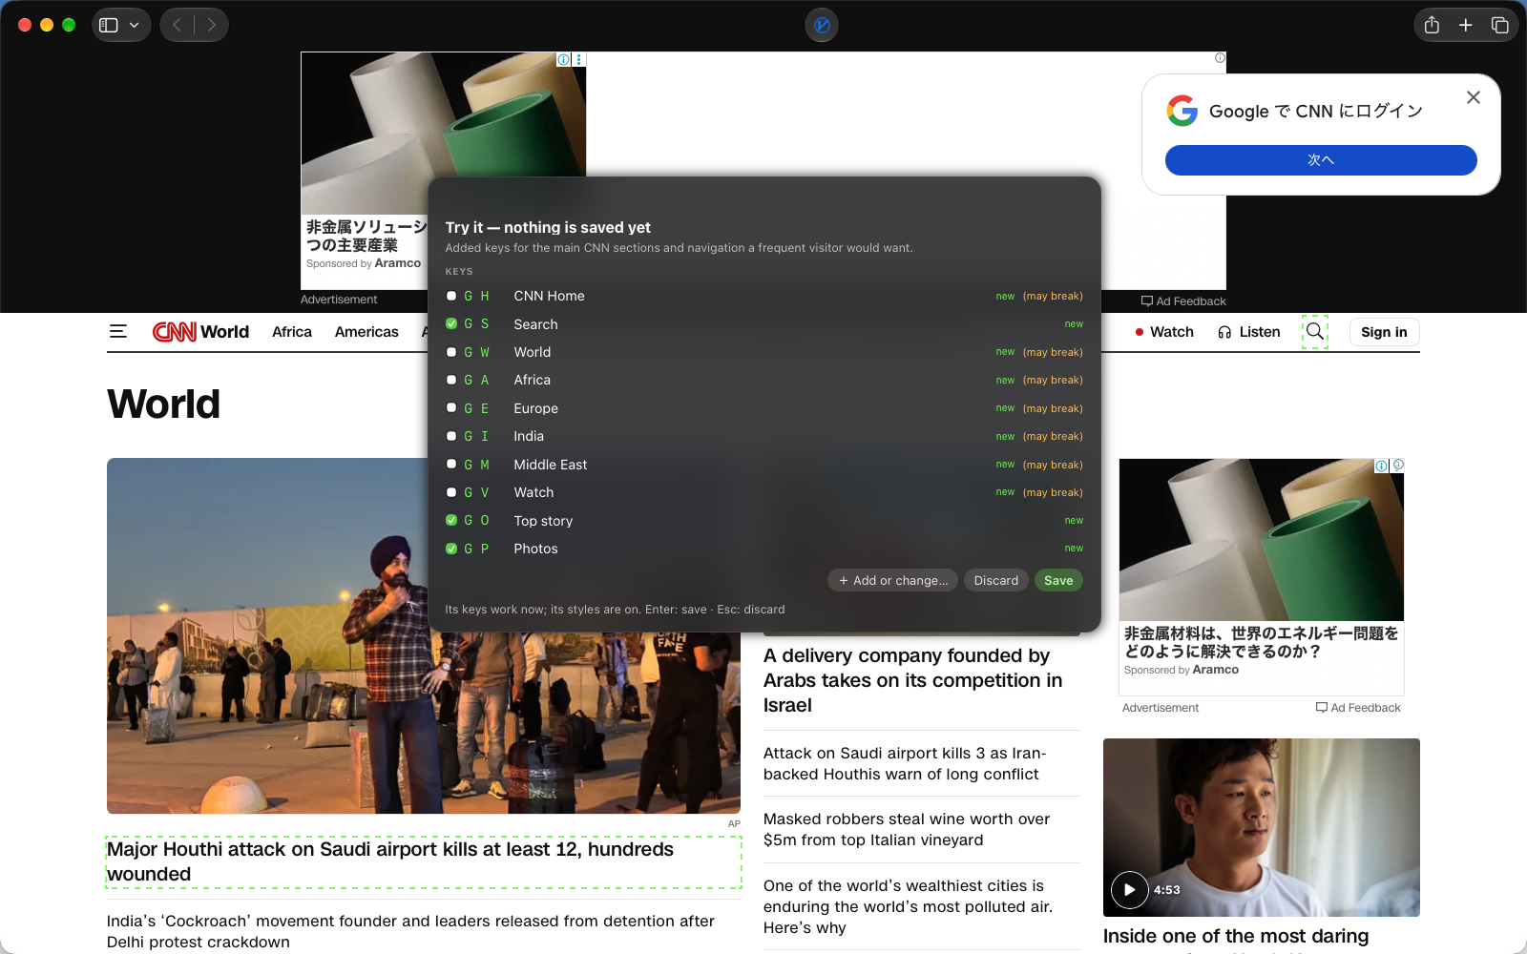This screenshot has width=1527, height=954.
Task: Open the Houthi attack headline
Action: click(423, 862)
